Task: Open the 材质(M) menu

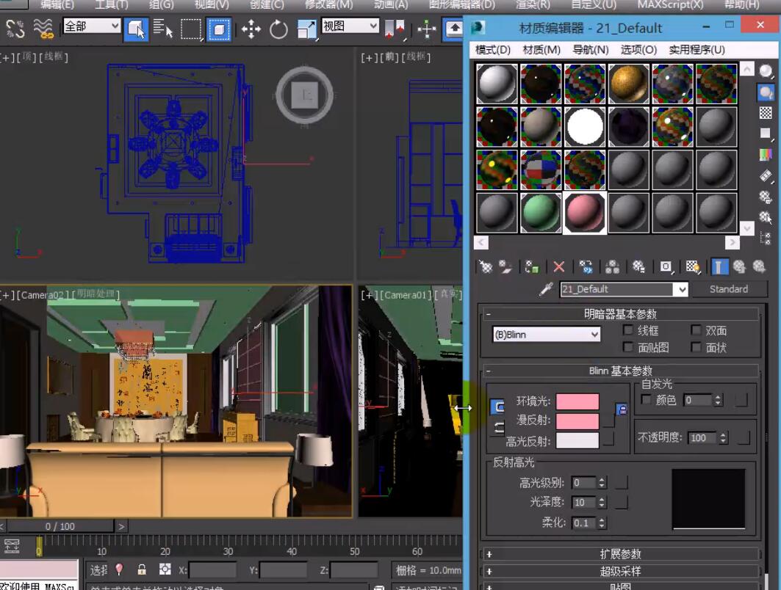Action: 541,50
